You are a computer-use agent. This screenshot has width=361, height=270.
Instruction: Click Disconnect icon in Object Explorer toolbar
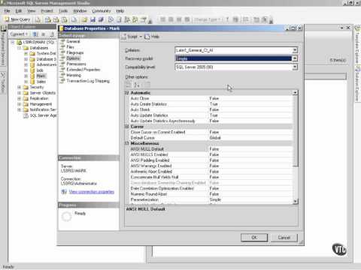coord(35,34)
